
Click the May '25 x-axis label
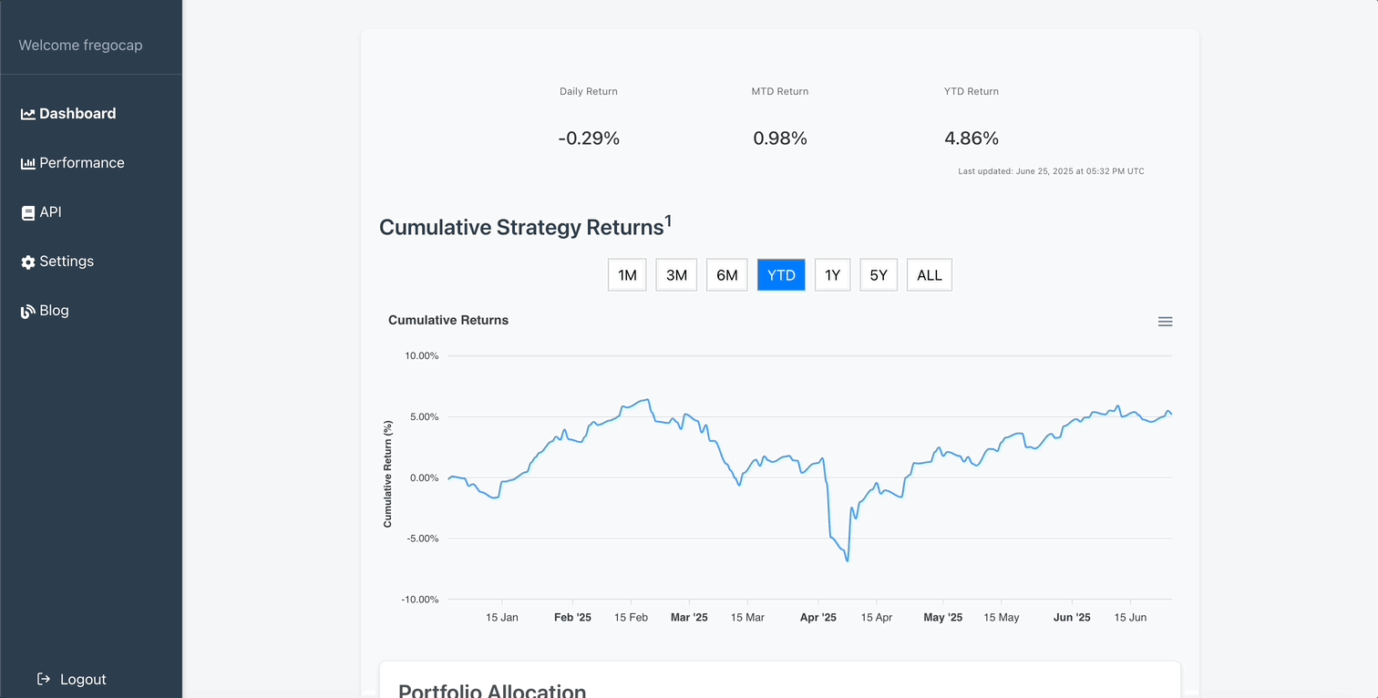[942, 618]
